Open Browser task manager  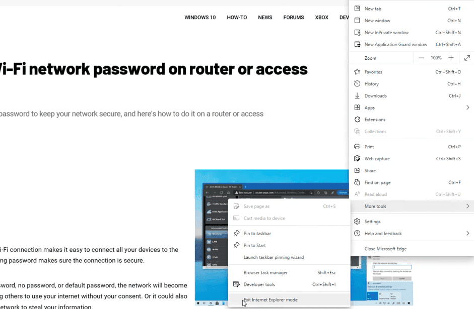coord(289,272)
